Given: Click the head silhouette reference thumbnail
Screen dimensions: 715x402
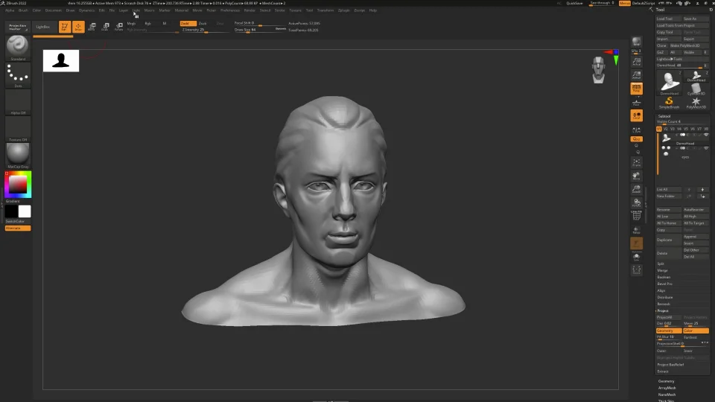Looking at the screenshot, I should click(x=61, y=61).
